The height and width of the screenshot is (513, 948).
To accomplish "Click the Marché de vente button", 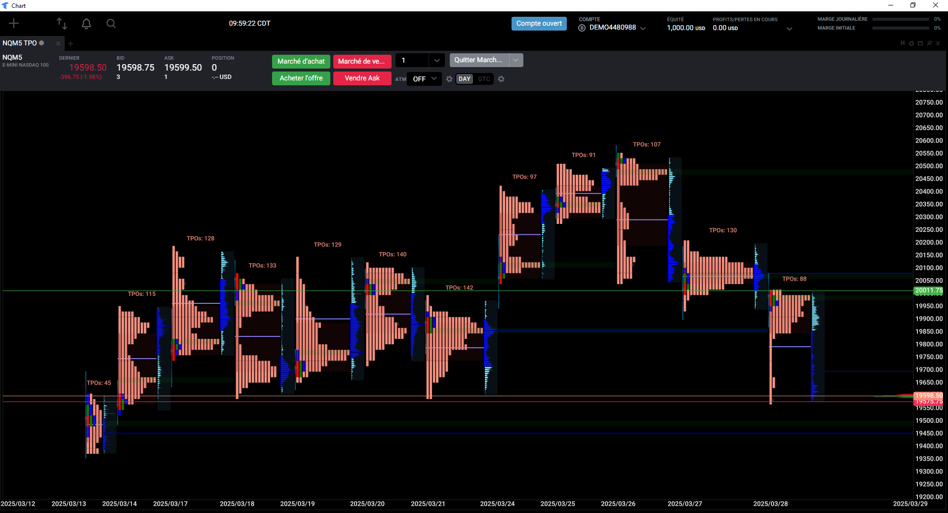I will (361, 62).
